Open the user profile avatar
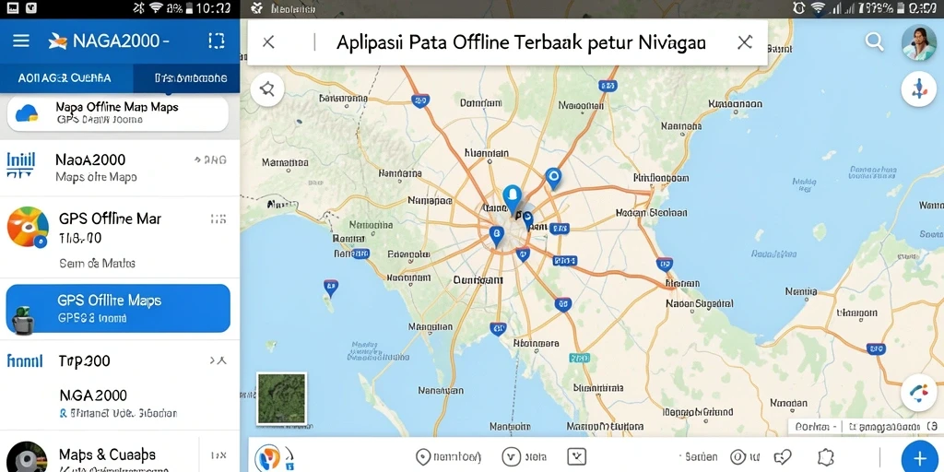The image size is (944, 472). pyautogui.click(x=919, y=42)
